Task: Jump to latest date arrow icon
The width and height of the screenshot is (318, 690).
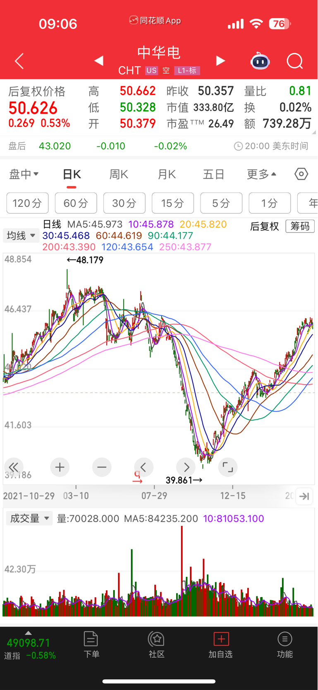Action: [x=304, y=496]
